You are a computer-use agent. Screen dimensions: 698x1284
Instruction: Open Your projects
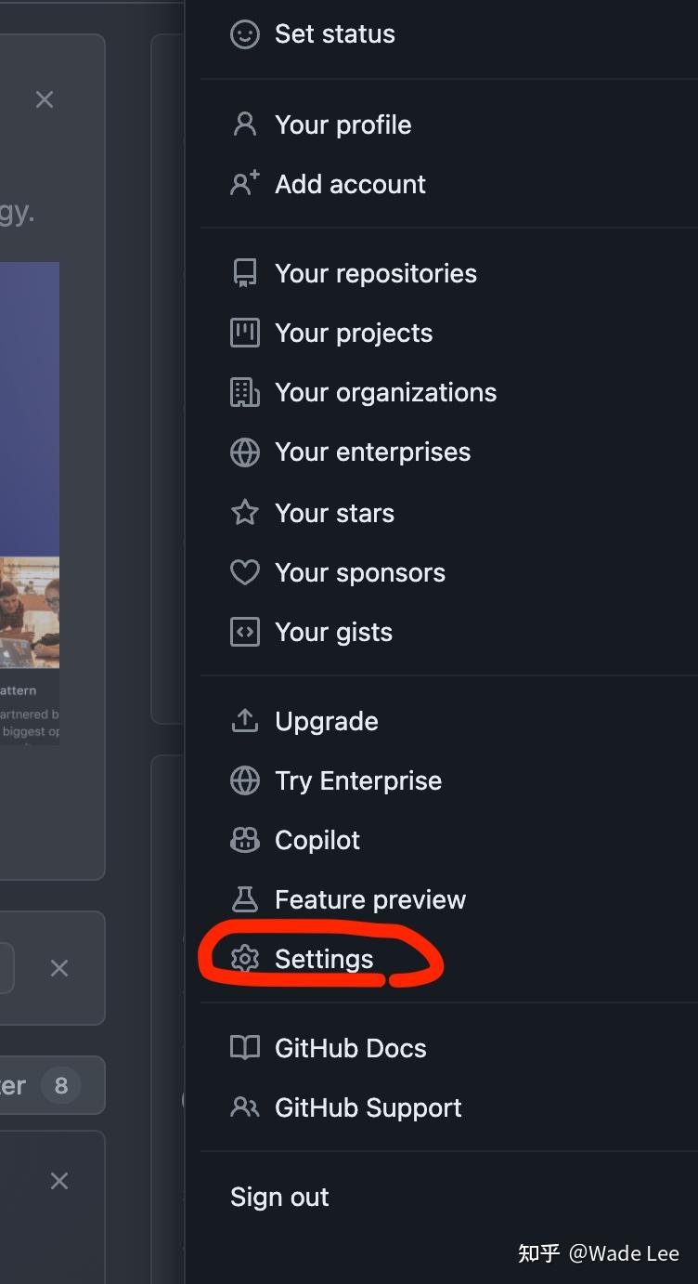pos(354,333)
